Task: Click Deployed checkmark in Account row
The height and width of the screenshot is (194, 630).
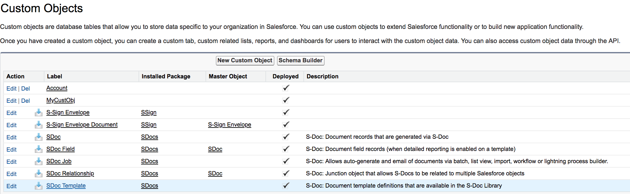Action: coord(286,88)
